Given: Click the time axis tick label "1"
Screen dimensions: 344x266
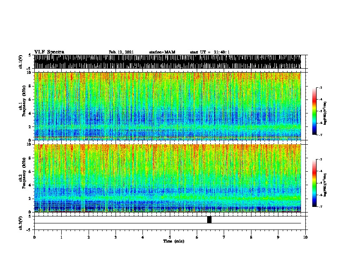Looking at the screenshot, I should tap(61, 237).
